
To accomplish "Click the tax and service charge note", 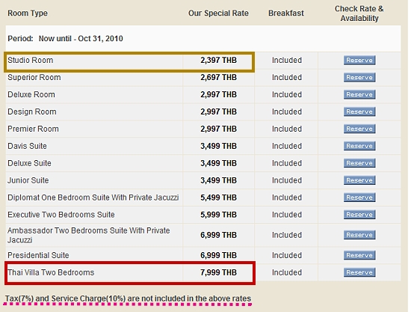I will (x=129, y=299).
